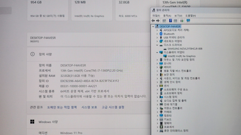Expand the 범용 직렬 버스 컨트롤러 node
The height and width of the screenshot is (135, 241).
[157, 71]
